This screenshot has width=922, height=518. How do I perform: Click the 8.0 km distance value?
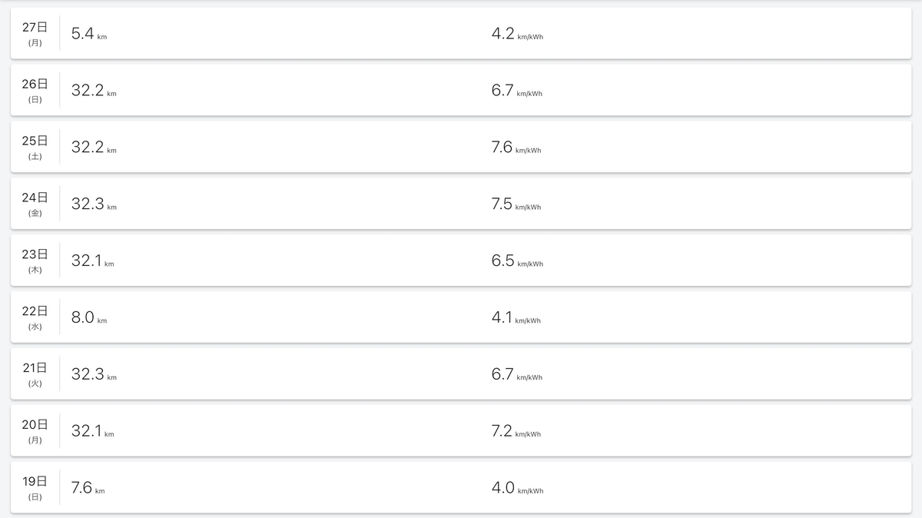coord(89,318)
